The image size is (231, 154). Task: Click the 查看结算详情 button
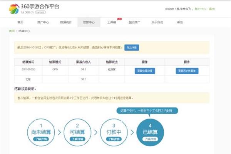click(145, 71)
